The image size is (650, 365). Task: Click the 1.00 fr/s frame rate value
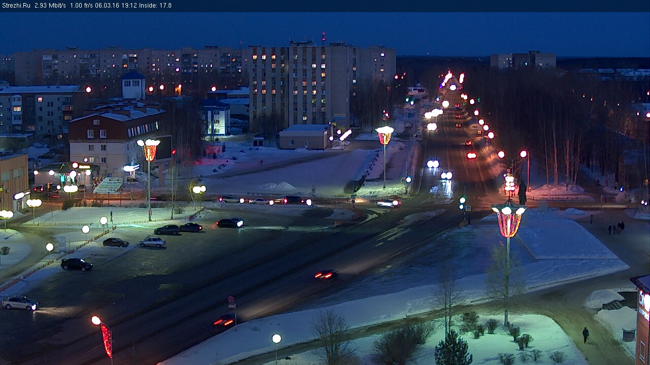(x=81, y=6)
